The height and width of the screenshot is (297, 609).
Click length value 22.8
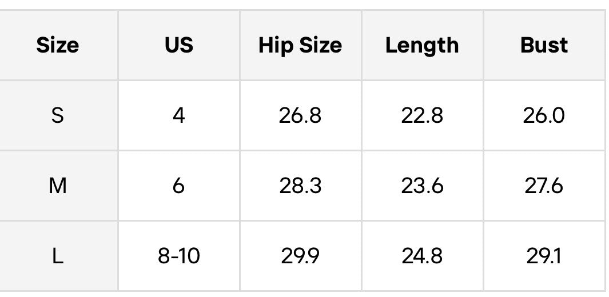(x=422, y=115)
